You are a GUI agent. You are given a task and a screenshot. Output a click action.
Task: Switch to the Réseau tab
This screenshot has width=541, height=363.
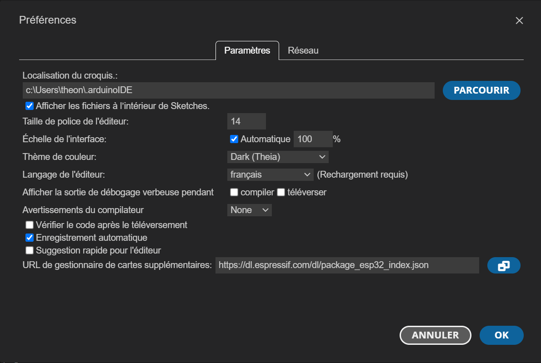pos(303,50)
